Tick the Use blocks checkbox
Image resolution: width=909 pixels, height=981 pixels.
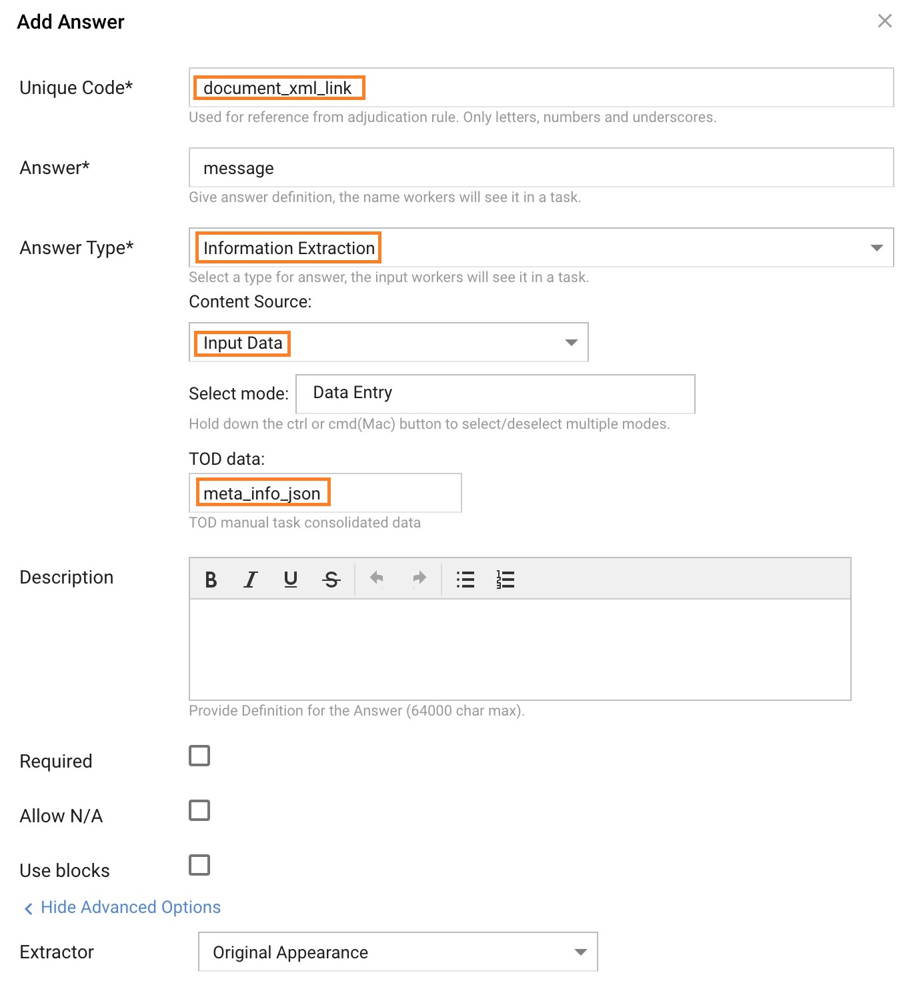(x=199, y=865)
